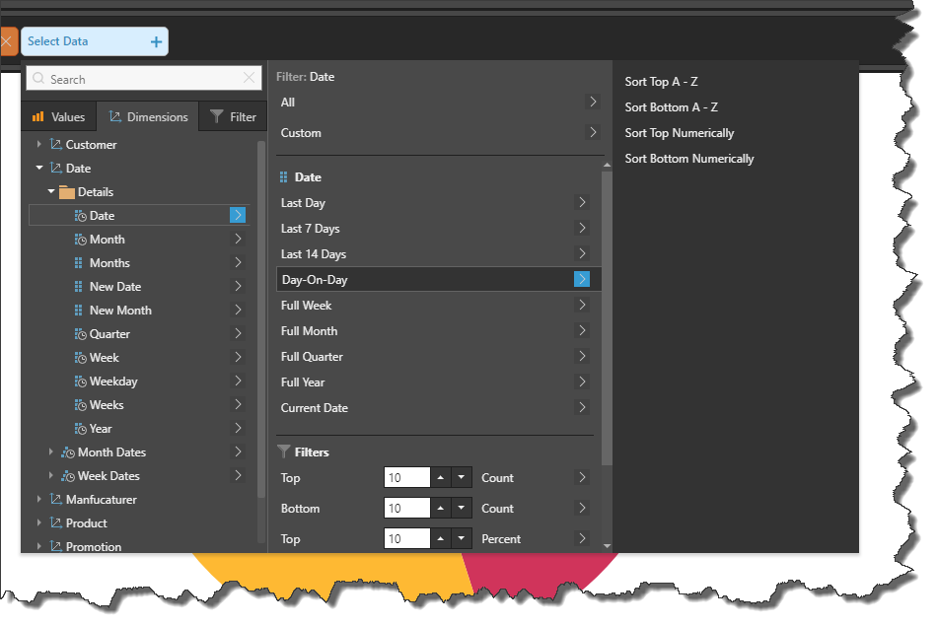Click the plus icon on Select Data
This screenshot has height=625, width=938.
[x=156, y=41]
